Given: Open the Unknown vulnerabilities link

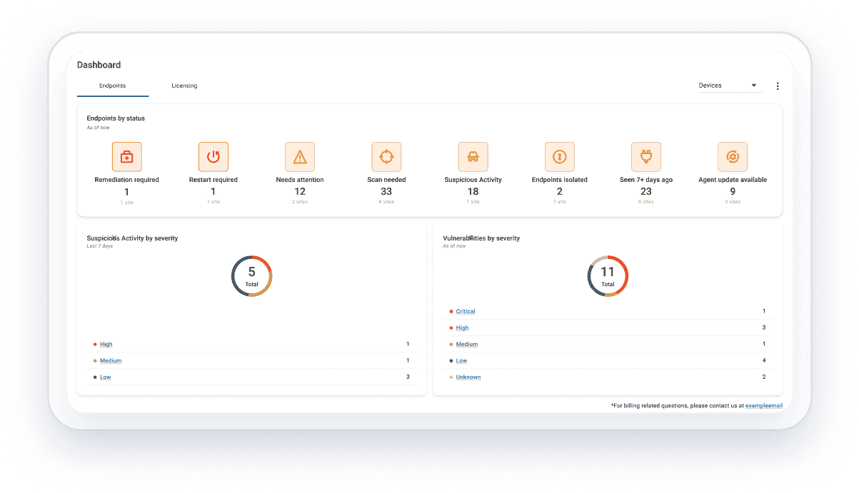Looking at the screenshot, I should click(x=468, y=377).
